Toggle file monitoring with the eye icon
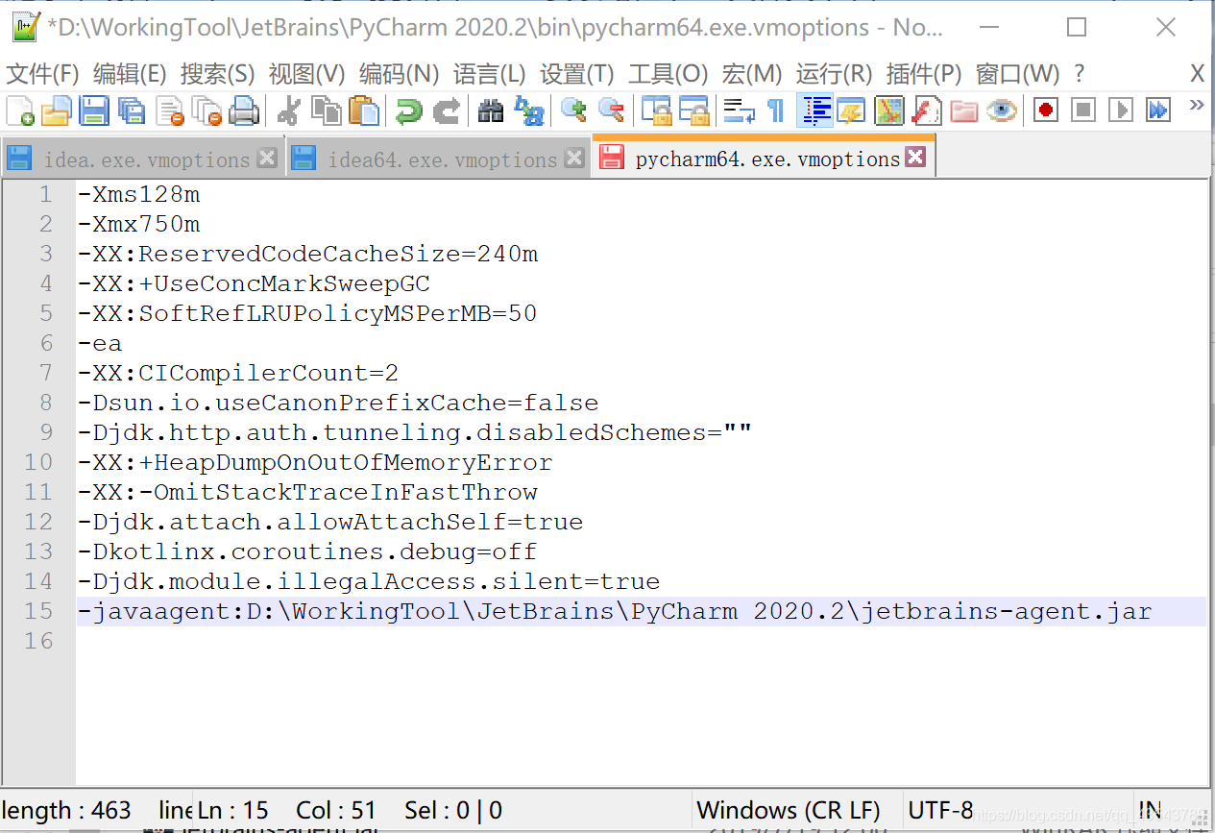1215x833 pixels. tap(1001, 110)
